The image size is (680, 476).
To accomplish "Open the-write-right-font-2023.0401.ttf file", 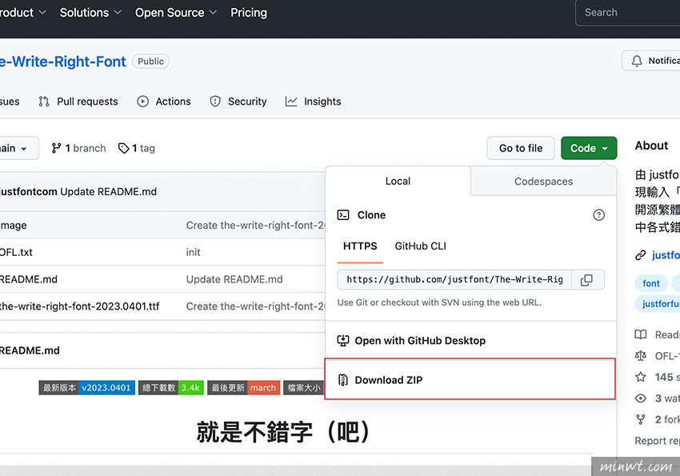I will tap(80, 306).
